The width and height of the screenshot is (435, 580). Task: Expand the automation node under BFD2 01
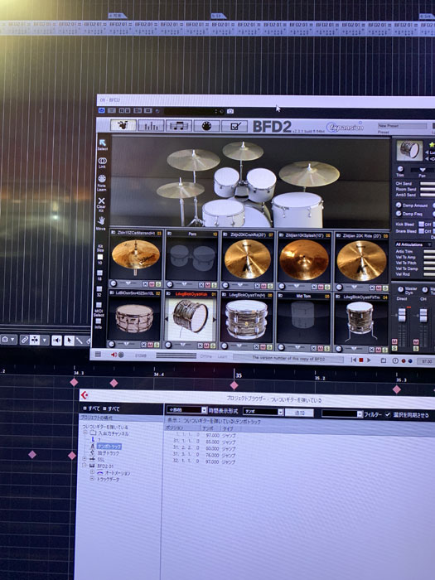[92, 472]
